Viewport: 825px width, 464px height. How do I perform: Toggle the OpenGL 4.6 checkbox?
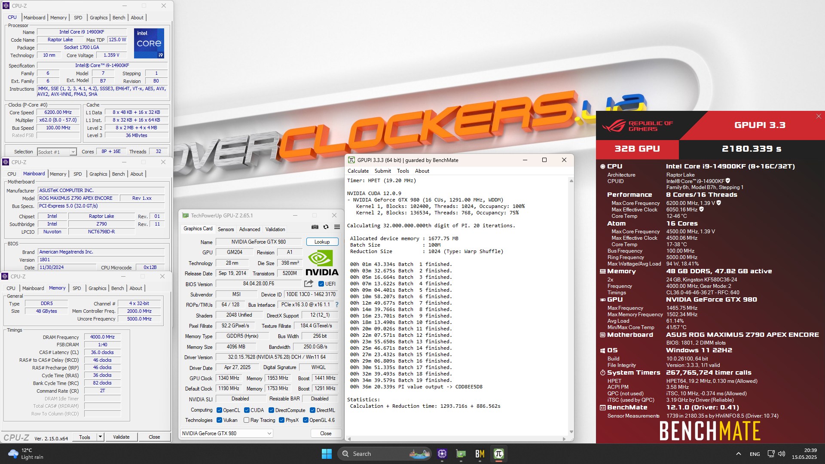[306, 420]
